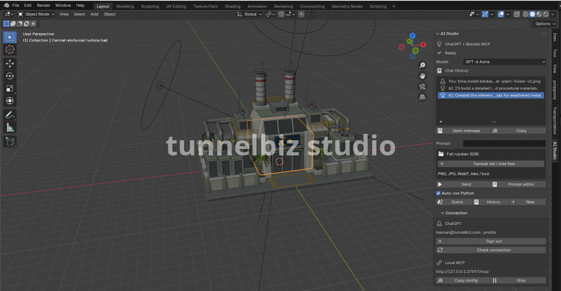Click the red X axis on gizmo
The width and height of the screenshot is (561, 291).
424,44
